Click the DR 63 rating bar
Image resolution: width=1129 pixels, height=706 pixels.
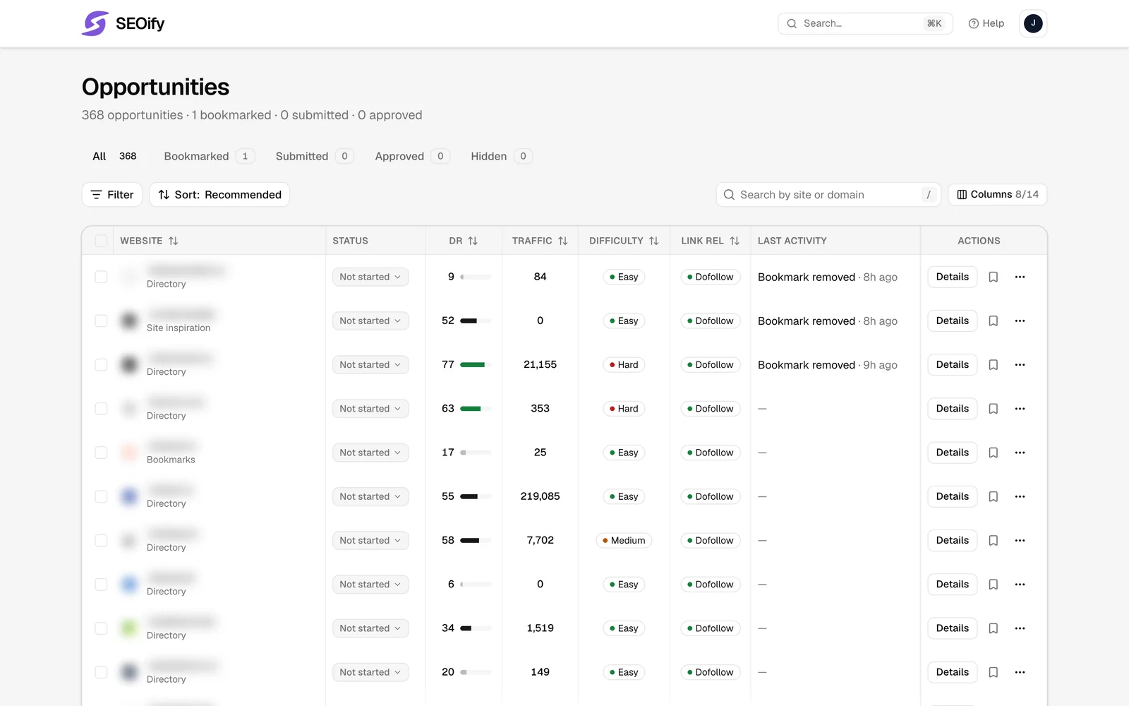click(476, 409)
